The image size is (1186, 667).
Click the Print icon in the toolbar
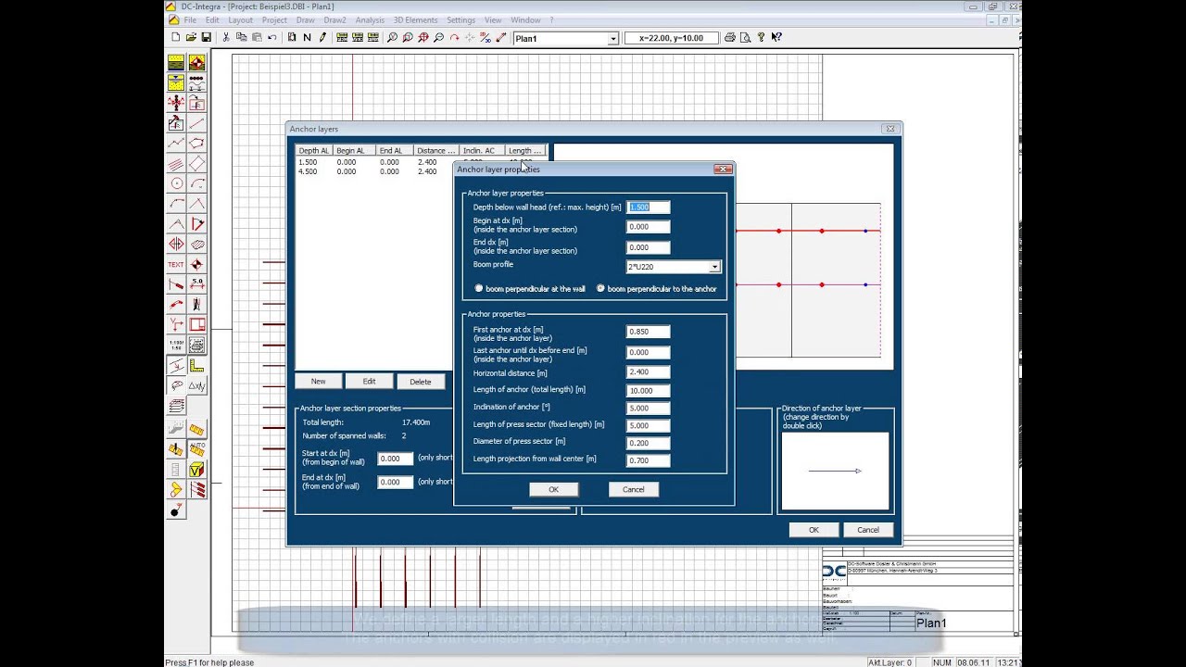tap(730, 37)
